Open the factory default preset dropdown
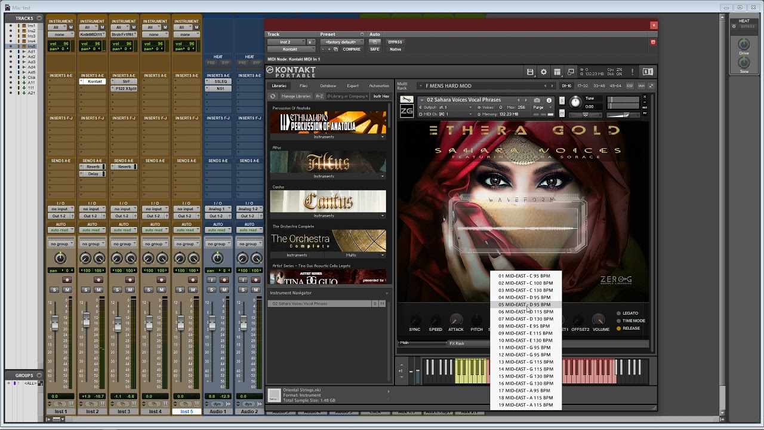Image resolution: width=764 pixels, height=430 pixels. [341, 42]
